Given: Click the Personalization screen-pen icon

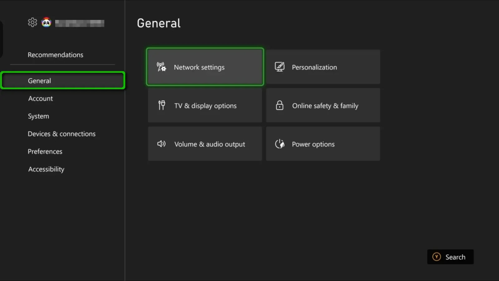Looking at the screenshot, I should [x=279, y=66].
